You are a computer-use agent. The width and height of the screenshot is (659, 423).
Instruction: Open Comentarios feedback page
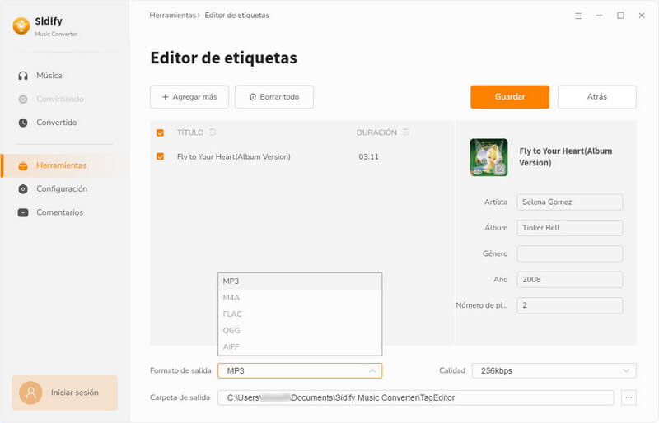pyautogui.click(x=58, y=212)
